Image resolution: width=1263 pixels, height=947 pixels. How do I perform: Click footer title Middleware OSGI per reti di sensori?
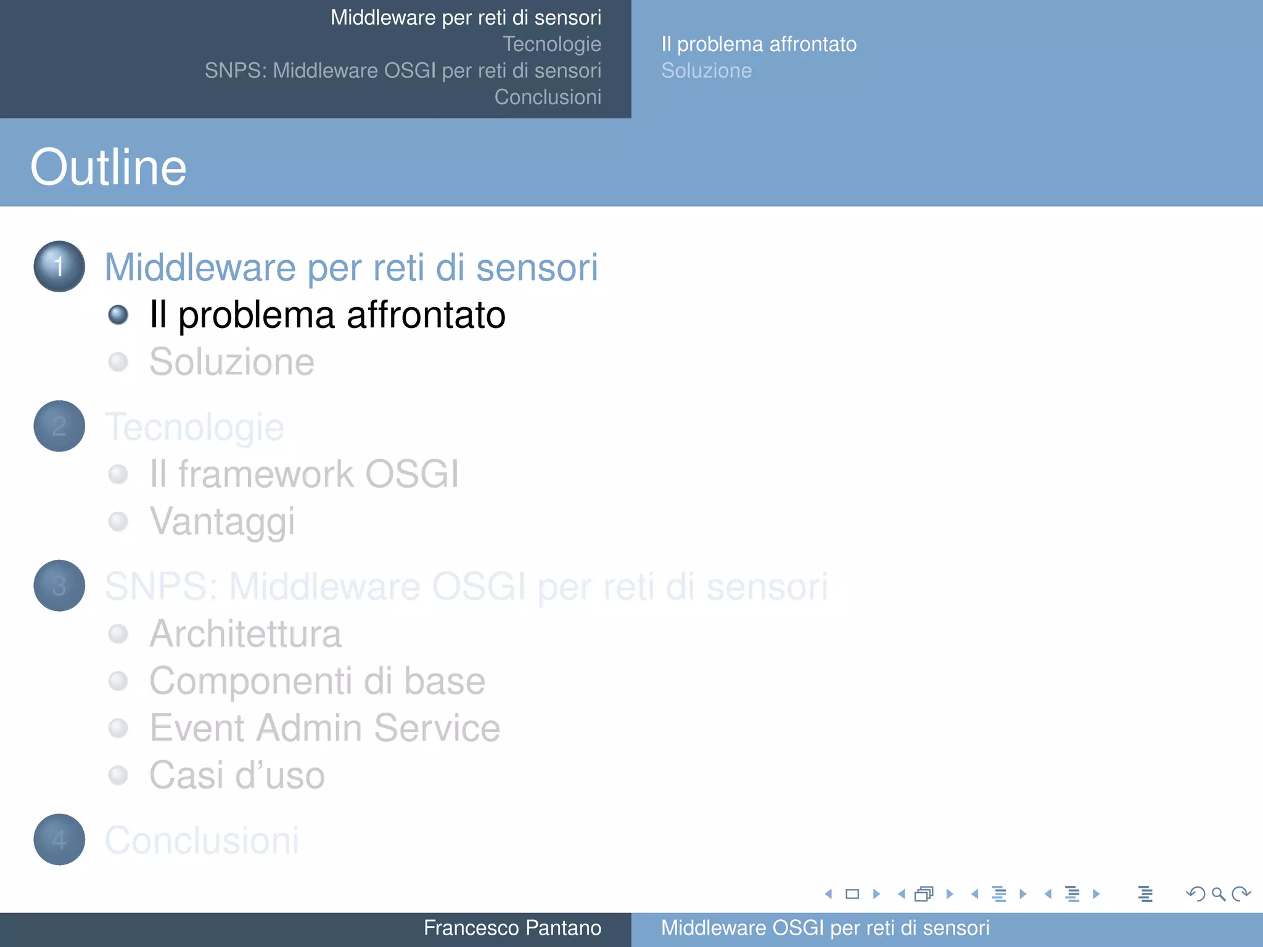(825, 928)
